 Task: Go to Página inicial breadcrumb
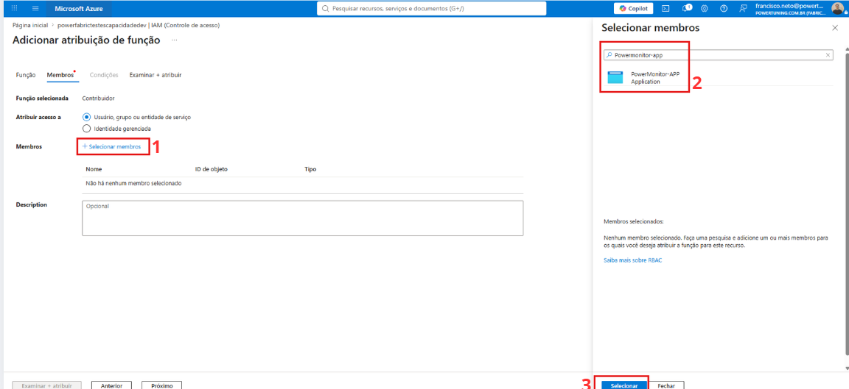click(x=29, y=26)
